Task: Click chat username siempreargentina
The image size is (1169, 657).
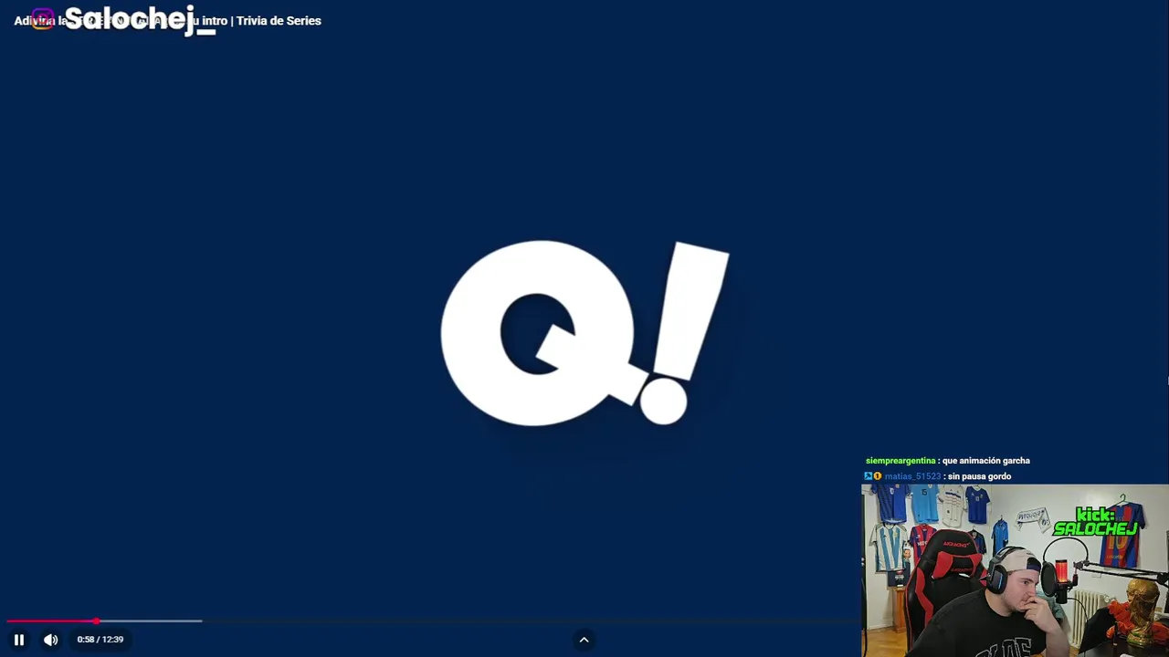Action: [x=900, y=461]
